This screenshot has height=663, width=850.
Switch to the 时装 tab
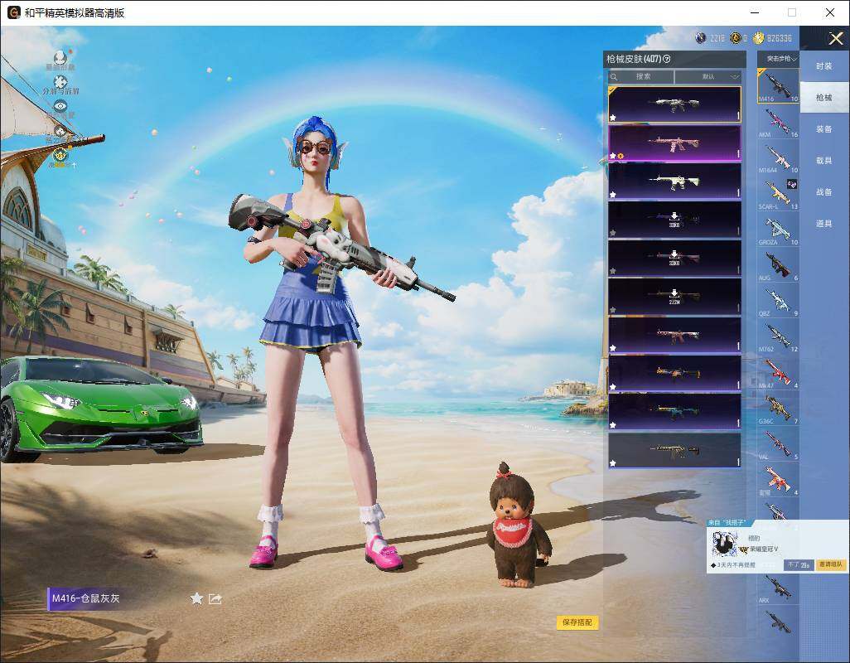pos(824,66)
